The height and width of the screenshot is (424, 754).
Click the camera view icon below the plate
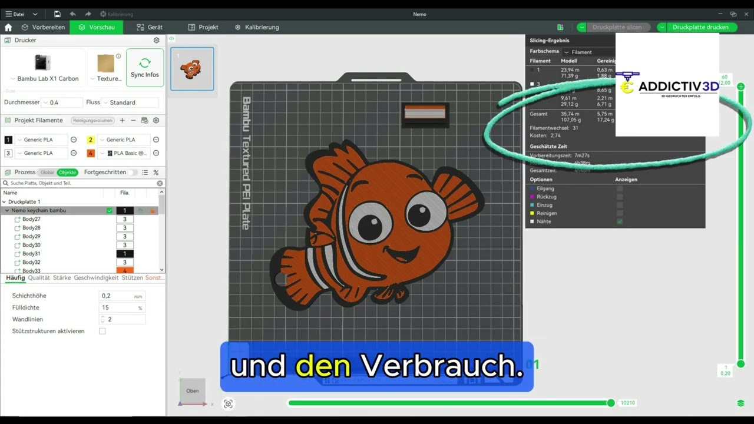229,403
